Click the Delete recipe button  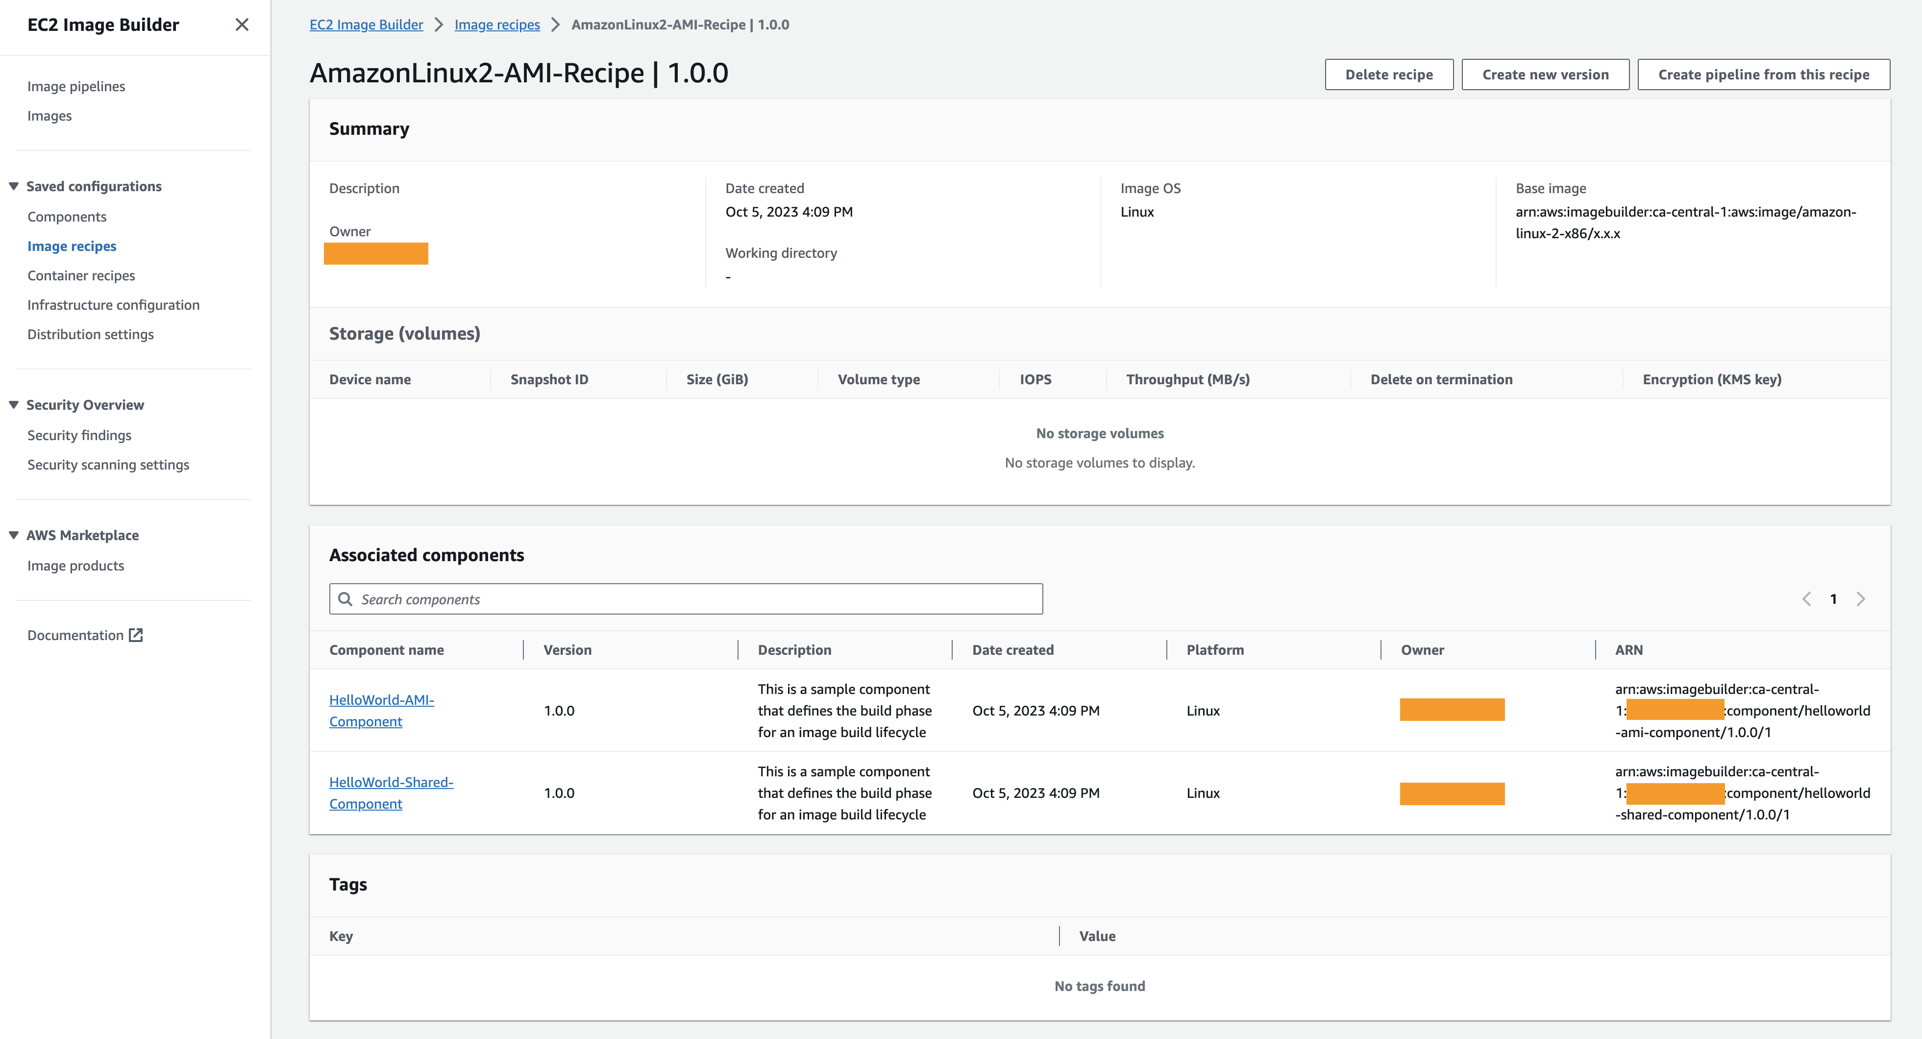[1388, 74]
